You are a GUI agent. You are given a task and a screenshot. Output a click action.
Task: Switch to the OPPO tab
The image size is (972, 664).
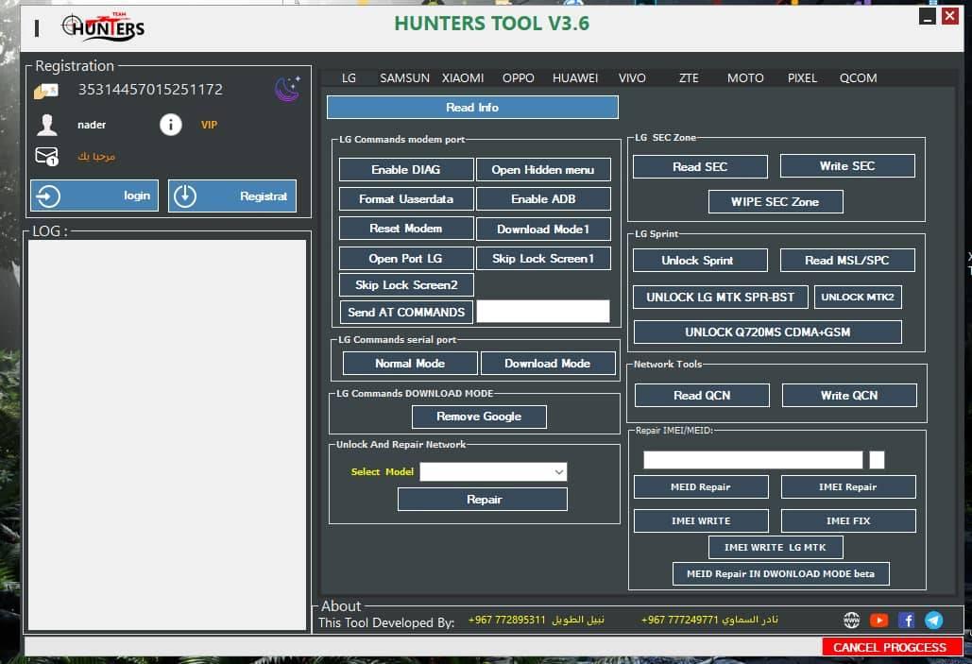(x=519, y=78)
